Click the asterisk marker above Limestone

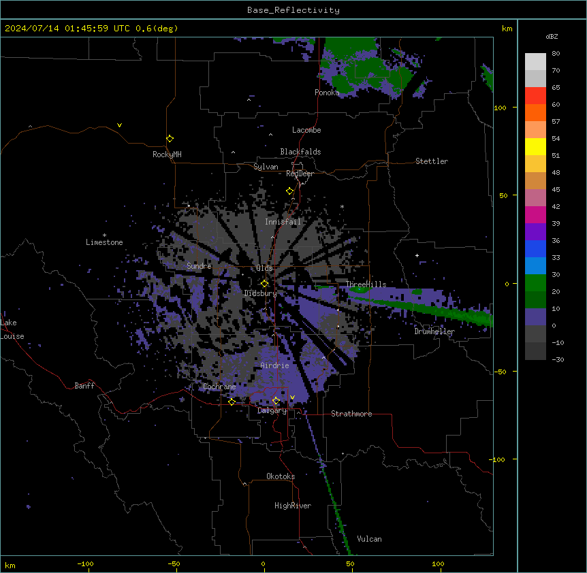click(x=104, y=235)
